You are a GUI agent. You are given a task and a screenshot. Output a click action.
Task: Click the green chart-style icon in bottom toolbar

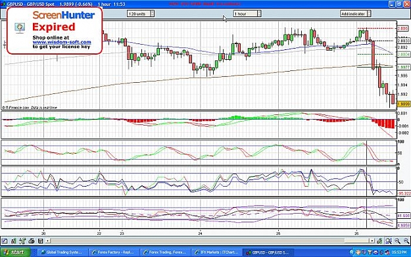tap(13, 241)
